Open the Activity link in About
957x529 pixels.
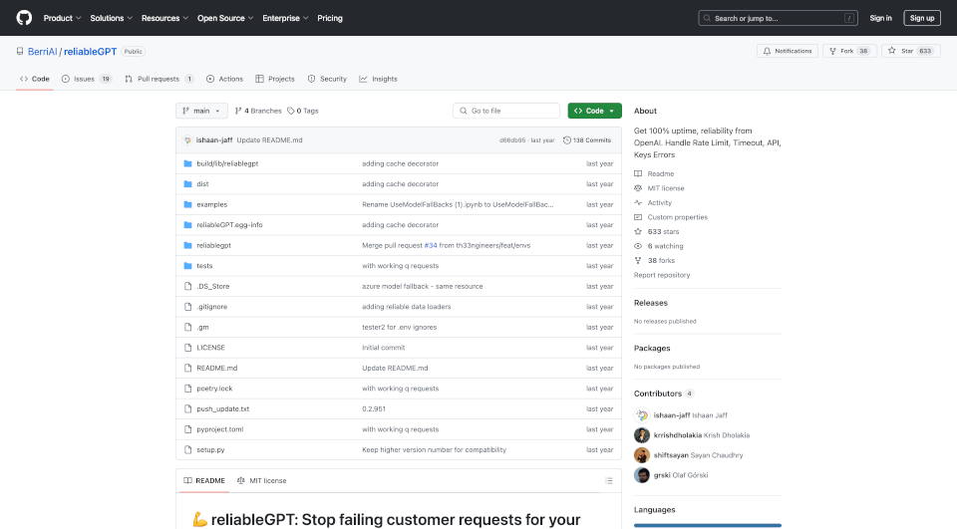653,202
